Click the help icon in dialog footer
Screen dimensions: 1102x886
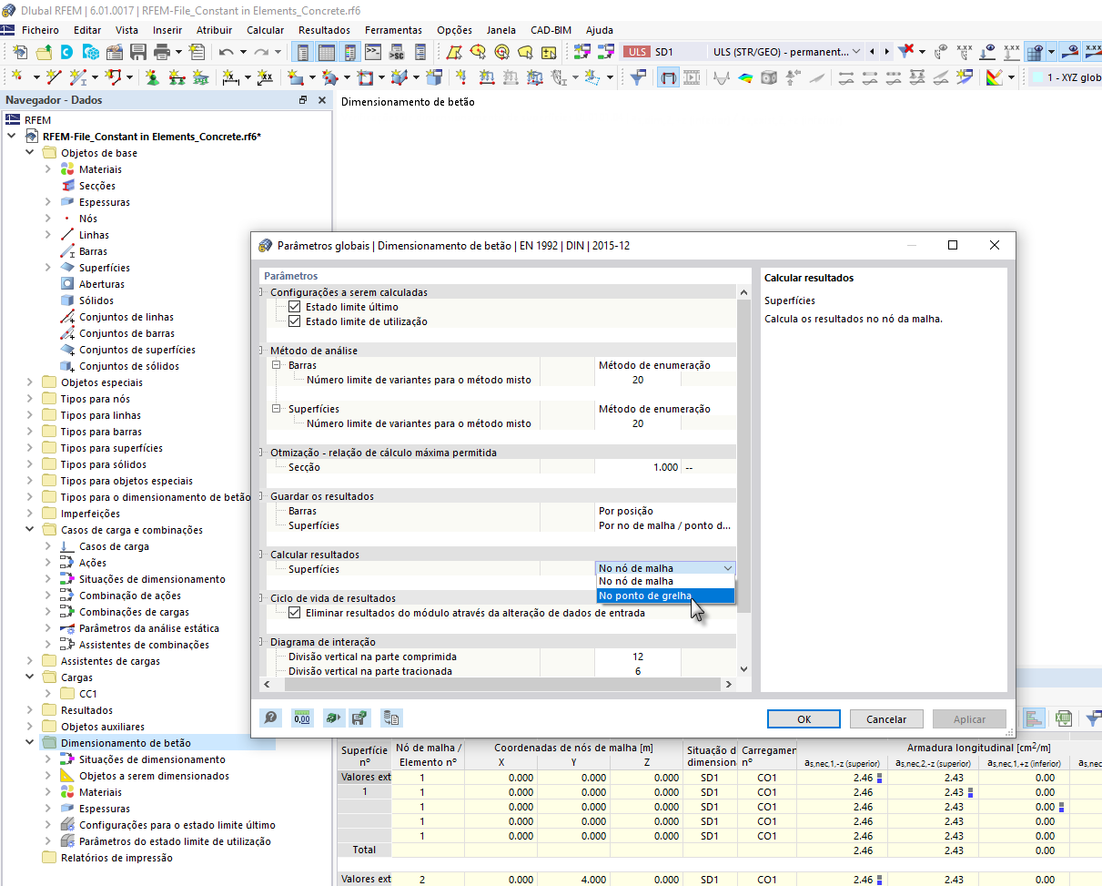click(x=270, y=718)
